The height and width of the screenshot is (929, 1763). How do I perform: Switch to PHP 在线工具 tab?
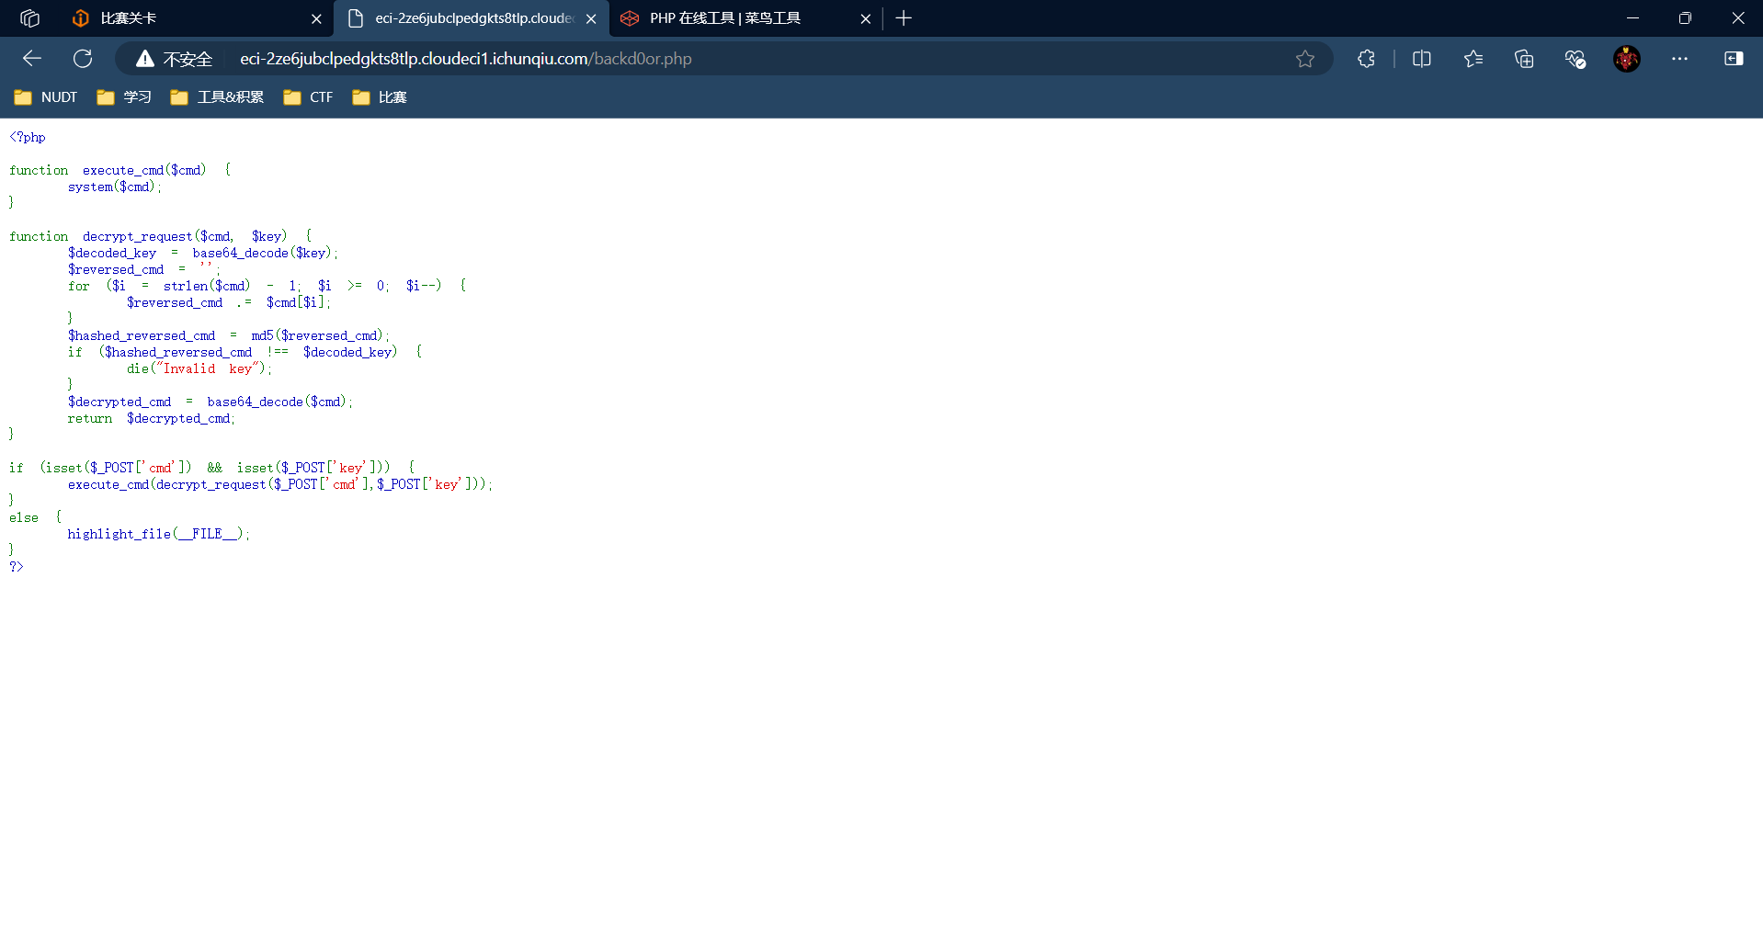[726, 18]
